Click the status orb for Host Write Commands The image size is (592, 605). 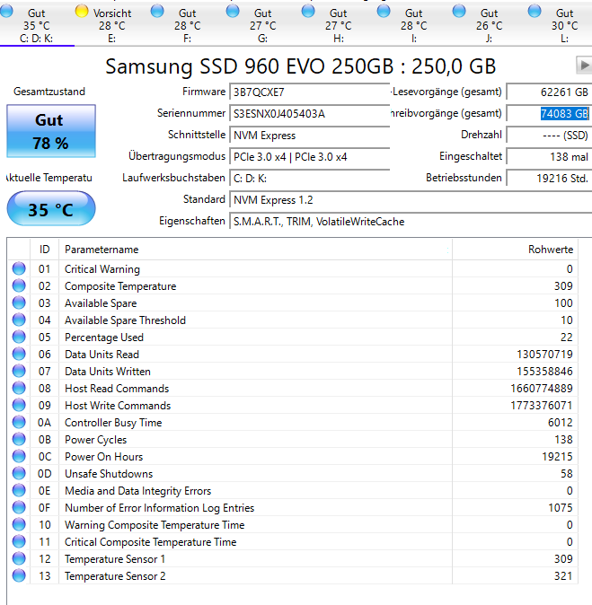pyautogui.click(x=19, y=405)
